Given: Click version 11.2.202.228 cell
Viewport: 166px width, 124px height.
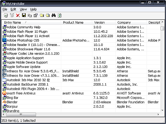Looking at the screenshot, I should [x=103, y=36].
